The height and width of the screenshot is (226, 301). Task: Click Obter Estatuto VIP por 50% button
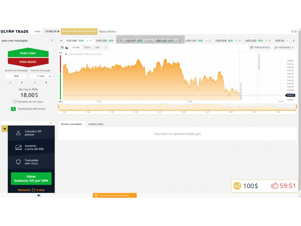31,179
